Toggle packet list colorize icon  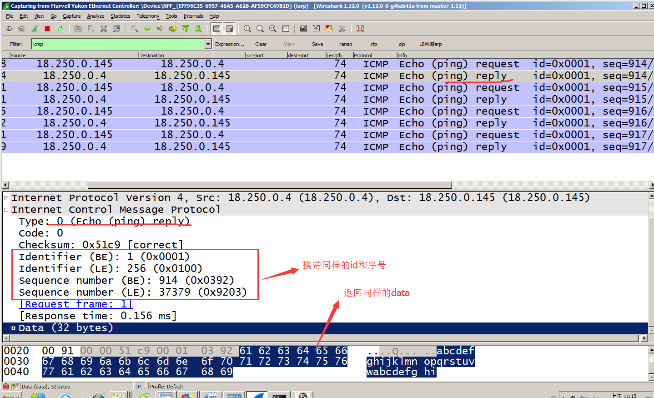[x=216, y=29]
